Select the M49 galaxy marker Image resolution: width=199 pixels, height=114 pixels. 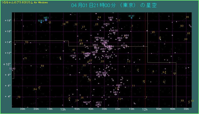(x=105, y=75)
